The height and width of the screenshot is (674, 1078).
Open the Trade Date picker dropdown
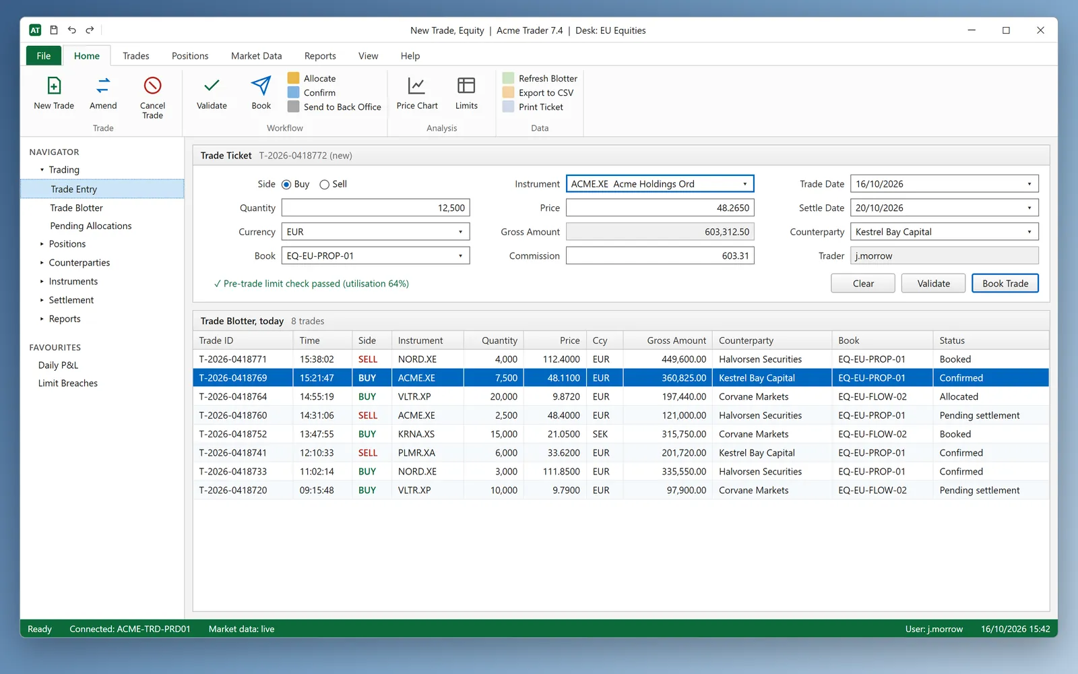1029,184
